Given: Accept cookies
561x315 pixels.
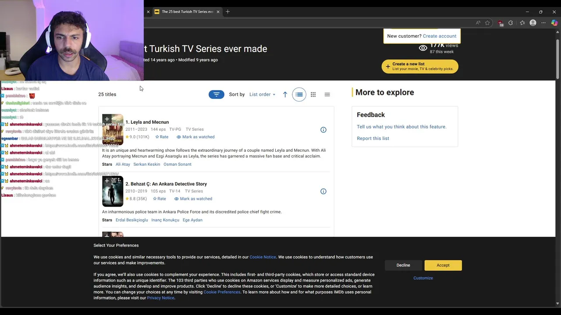Looking at the screenshot, I should 443,265.
